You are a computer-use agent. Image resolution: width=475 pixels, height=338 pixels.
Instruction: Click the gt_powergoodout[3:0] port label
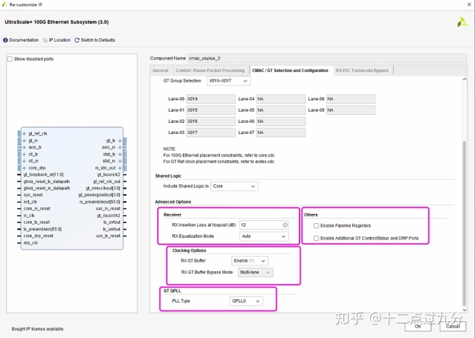[x=100, y=195]
